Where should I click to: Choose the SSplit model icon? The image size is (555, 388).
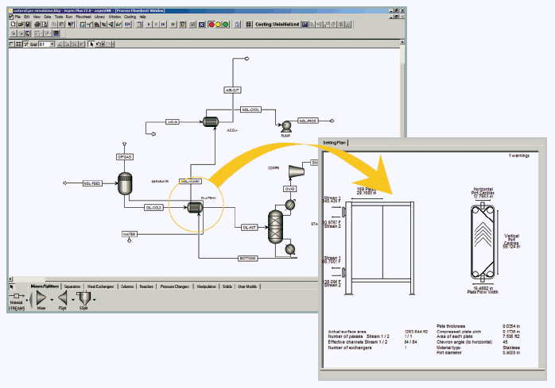[83, 298]
